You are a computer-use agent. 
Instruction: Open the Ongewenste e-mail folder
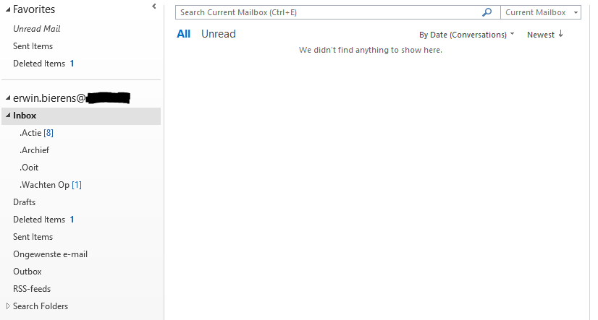click(x=50, y=254)
